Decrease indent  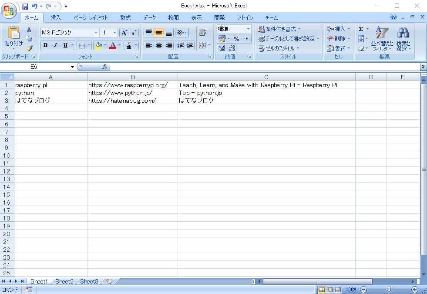pos(180,45)
